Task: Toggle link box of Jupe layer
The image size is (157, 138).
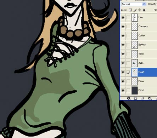Action: click(128, 63)
